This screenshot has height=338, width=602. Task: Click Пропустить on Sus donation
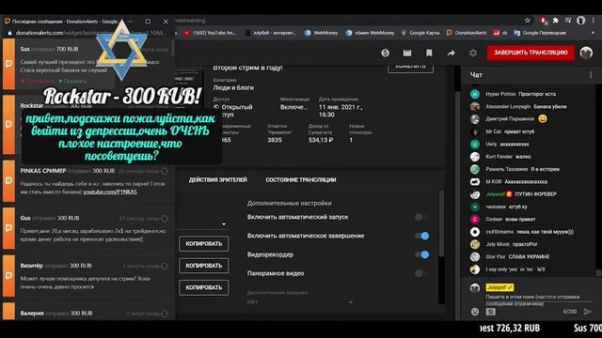[38, 81]
